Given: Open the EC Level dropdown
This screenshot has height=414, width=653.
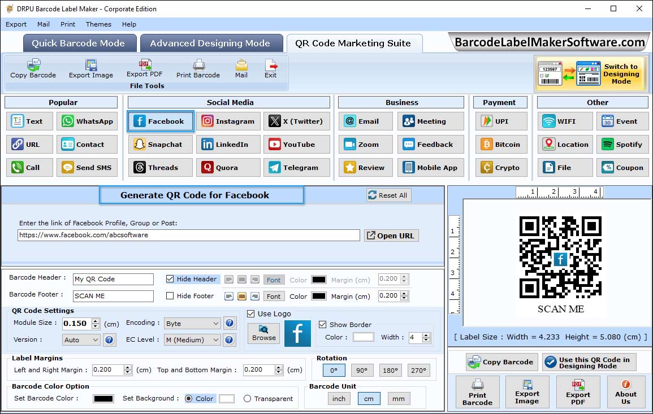Looking at the screenshot, I should pyautogui.click(x=192, y=340).
